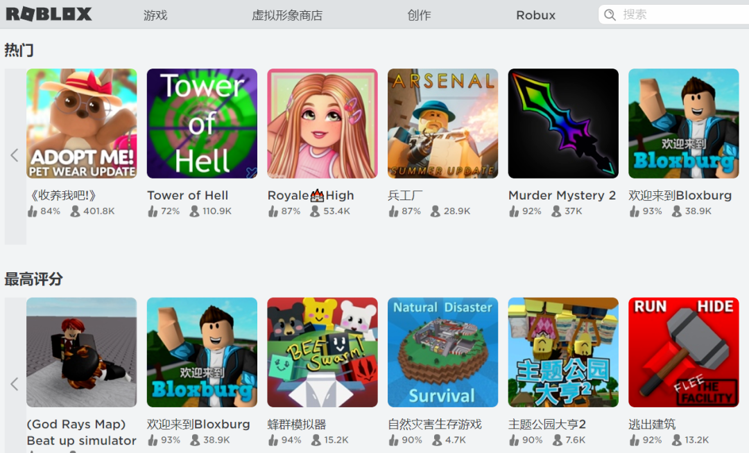
Task: Open the Tower of Hell game tile
Action: [202, 123]
